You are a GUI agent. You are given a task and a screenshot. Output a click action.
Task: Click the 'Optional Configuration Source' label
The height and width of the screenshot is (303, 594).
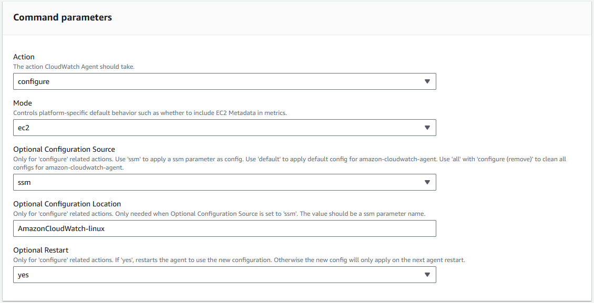tap(64, 149)
